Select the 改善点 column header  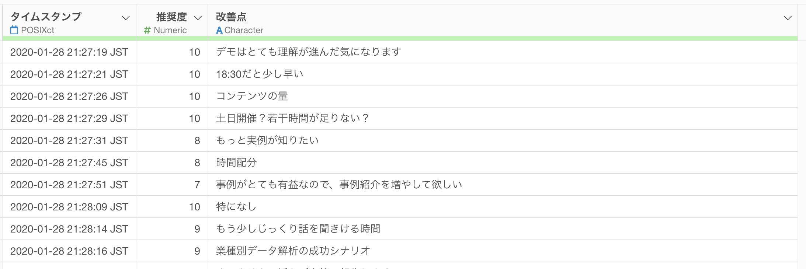(x=503, y=21)
